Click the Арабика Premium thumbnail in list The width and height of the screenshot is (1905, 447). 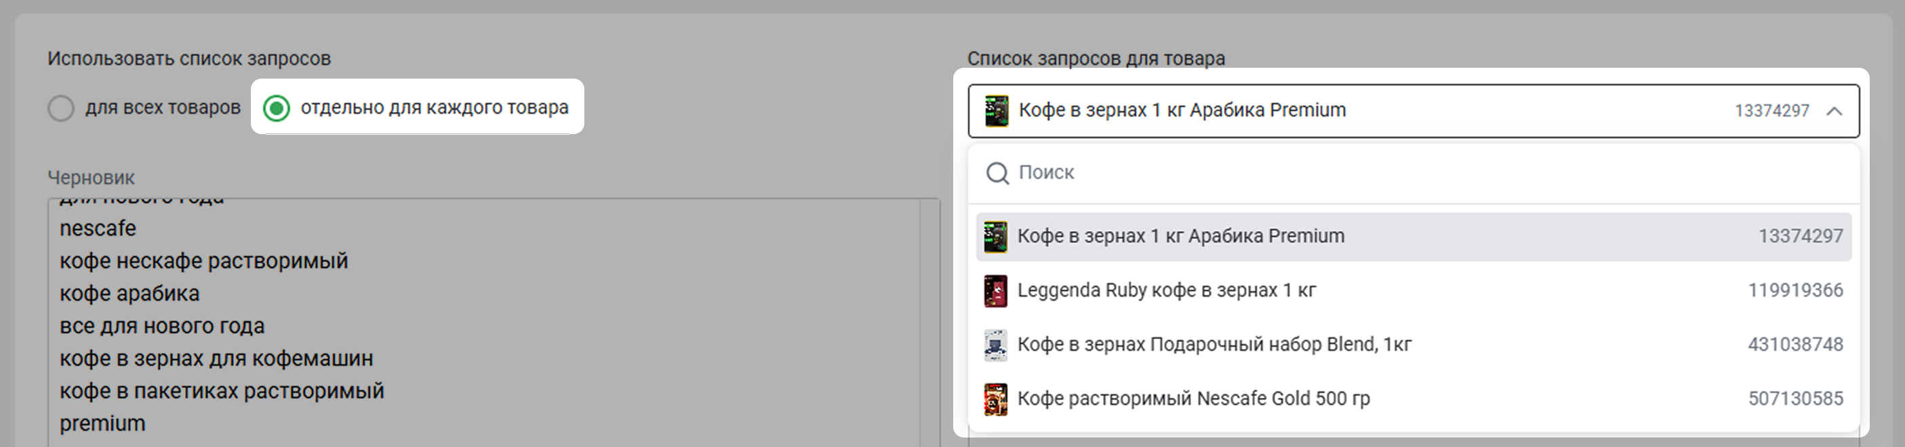(995, 237)
